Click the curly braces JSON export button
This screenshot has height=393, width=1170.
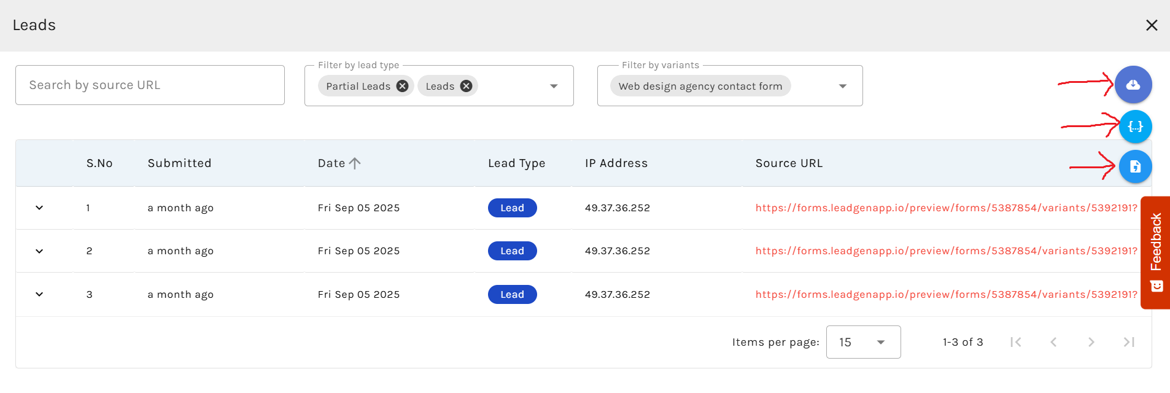point(1135,126)
